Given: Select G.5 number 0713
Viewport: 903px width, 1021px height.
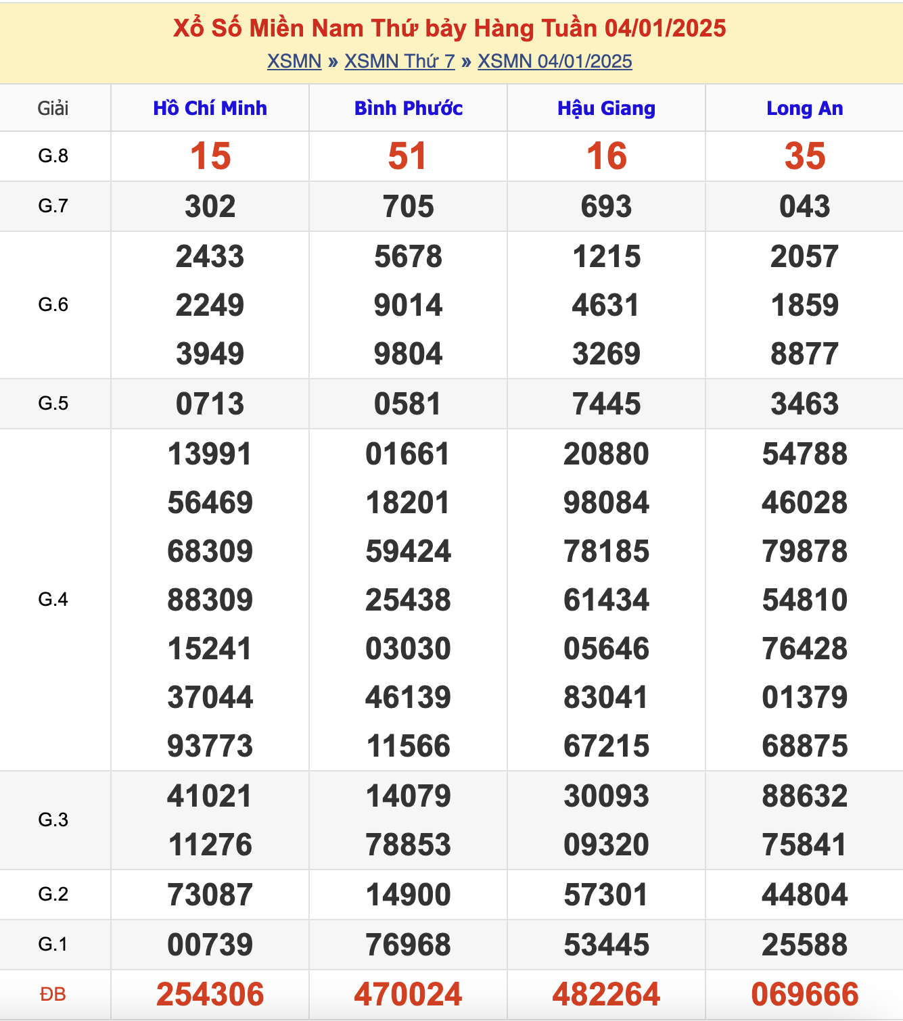Looking at the screenshot, I should [210, 404].
